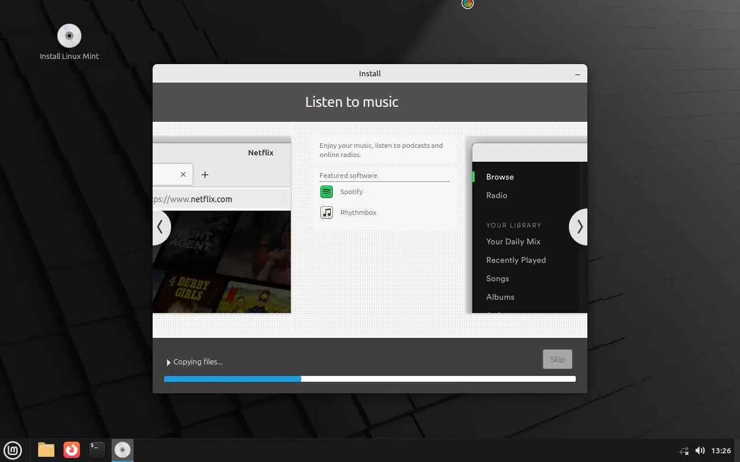Click Albums in the Spotify preview
Screen dimensions: 740x462
click(500, 297)
